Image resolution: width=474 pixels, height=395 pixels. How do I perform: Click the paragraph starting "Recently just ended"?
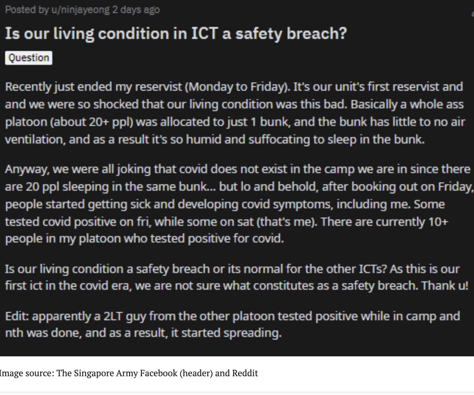pos(234,113)
